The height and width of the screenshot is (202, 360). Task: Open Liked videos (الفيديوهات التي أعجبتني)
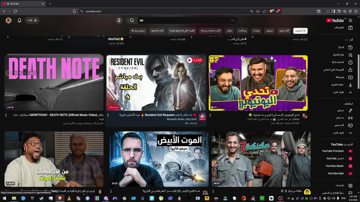click(x=337, y=70)
